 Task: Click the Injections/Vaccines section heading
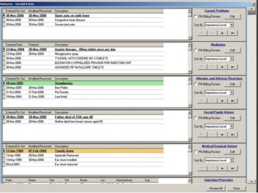[218, 180]
